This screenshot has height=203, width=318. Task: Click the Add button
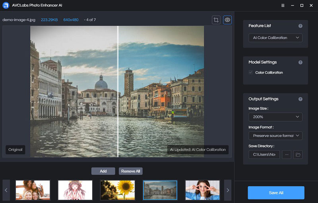pyautogui.click(x=103, y=171)
